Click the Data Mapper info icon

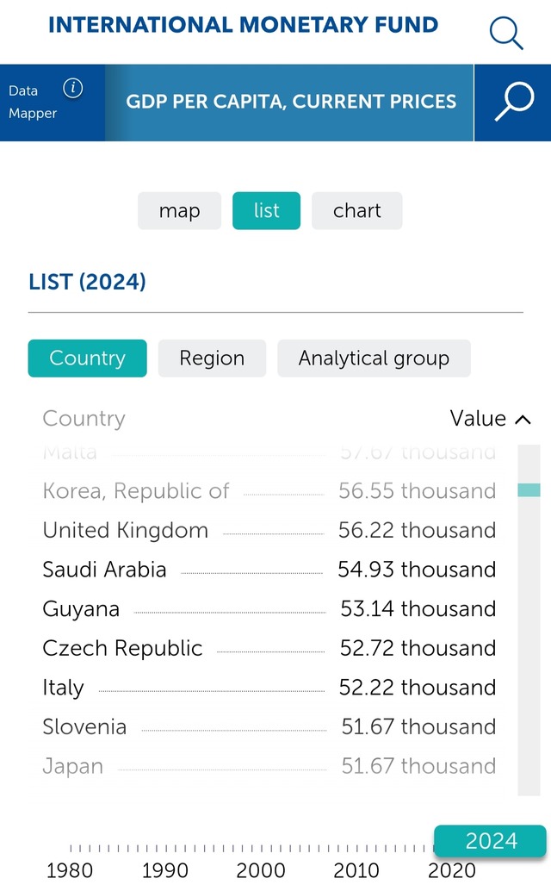click(72, 88)
